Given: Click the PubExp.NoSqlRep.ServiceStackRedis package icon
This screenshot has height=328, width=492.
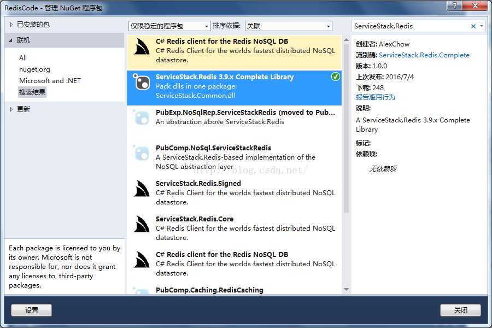Looking at the screenshot, I should pos(142,118).
